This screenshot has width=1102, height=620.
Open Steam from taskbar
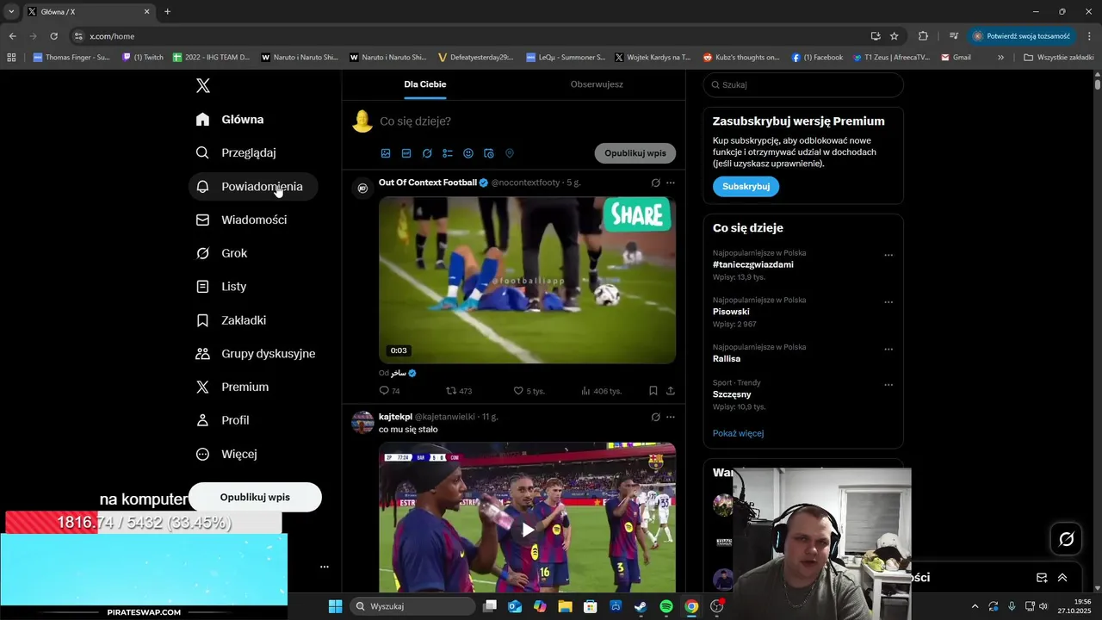(641, 606)
